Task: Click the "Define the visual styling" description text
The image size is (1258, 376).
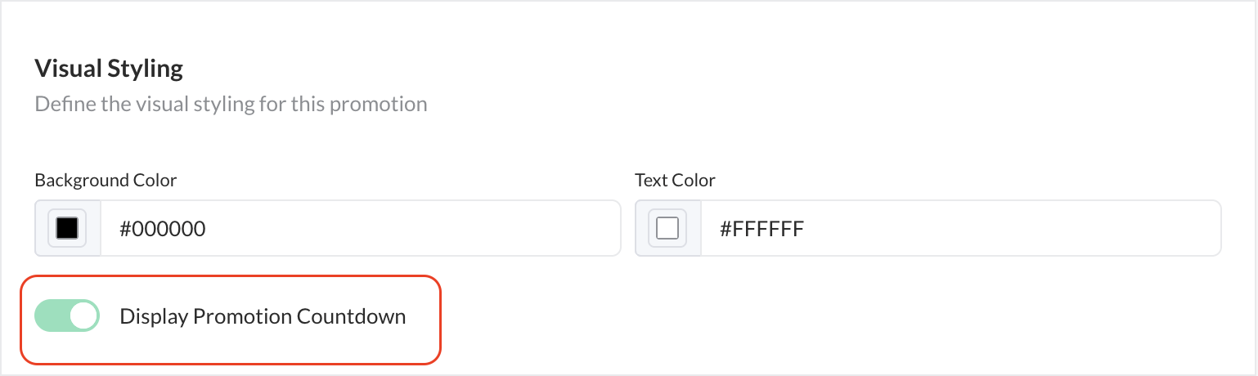Action: point(231,105)
